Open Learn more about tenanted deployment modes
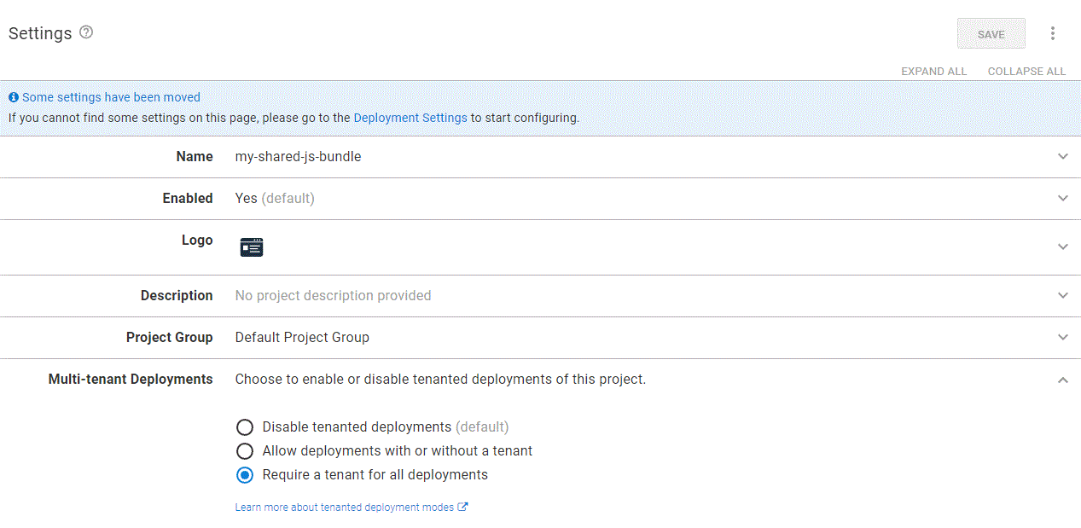Image resolution: width=1081 pixels, height=528 pixels. point(345,507)
